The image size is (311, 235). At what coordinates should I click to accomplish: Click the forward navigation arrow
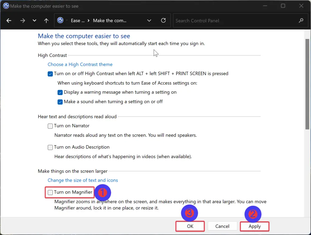coord(22,20)
